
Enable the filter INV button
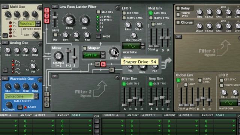tap(55, 35)
